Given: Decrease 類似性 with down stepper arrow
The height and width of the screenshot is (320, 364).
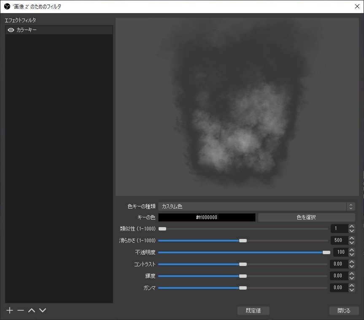Looking at the screenshot, I should pos(352,231).
